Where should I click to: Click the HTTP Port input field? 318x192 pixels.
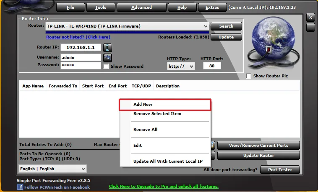tap(212, 66)
